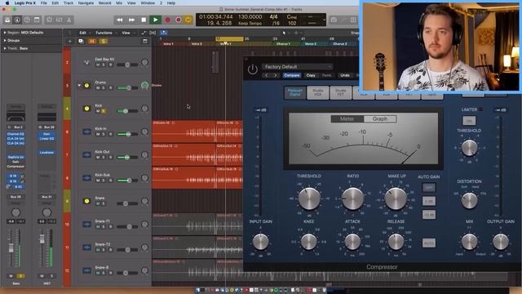Toggle the automation curve icon in tracks menu bar
This screenshot has height=294, width=522.
coord(144,33)
